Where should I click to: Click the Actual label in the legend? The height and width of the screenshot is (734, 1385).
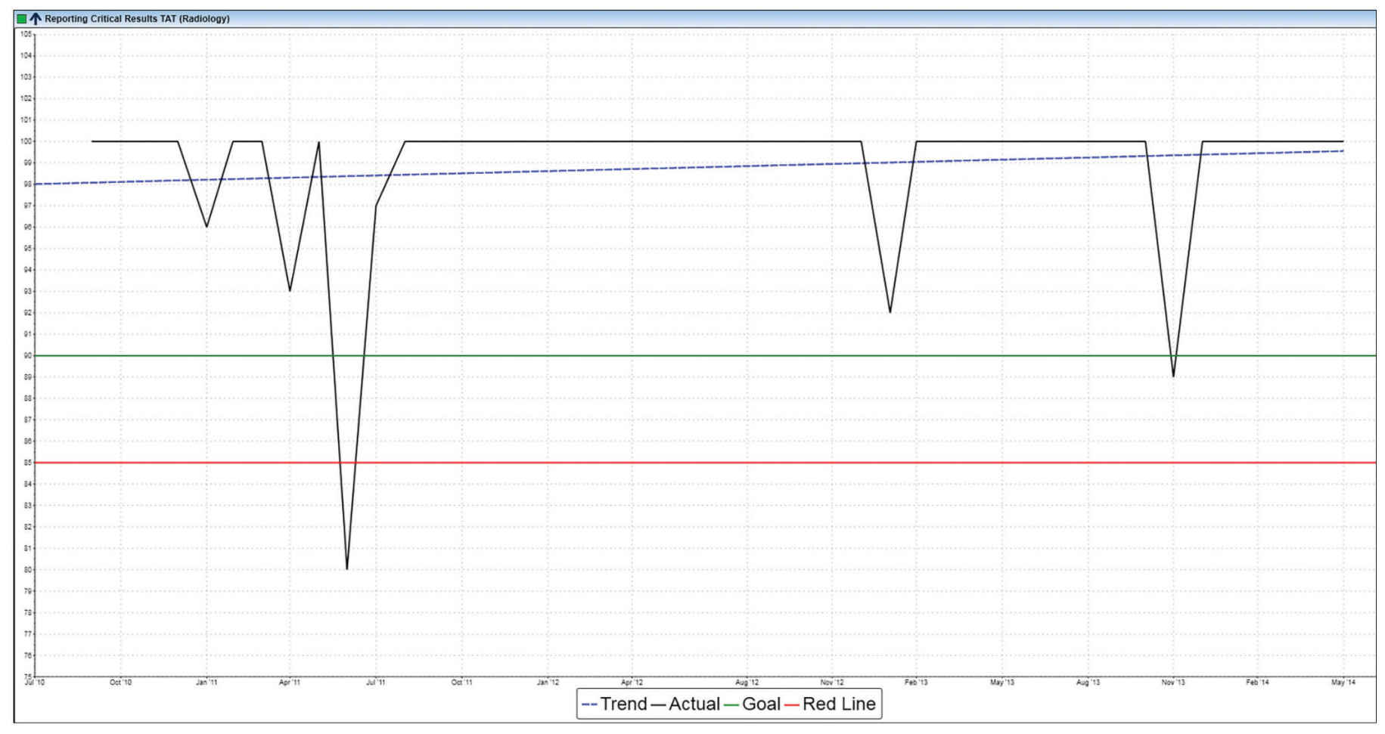click(694, 705)
